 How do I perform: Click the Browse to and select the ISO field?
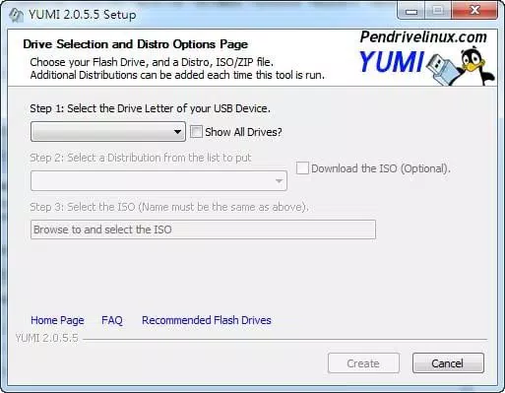point(203,229)
